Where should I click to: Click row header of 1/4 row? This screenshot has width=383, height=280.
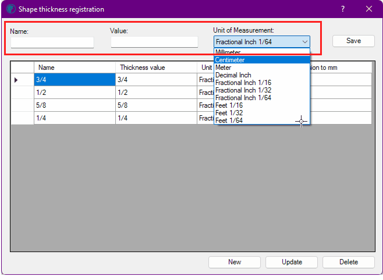(22, 118)
